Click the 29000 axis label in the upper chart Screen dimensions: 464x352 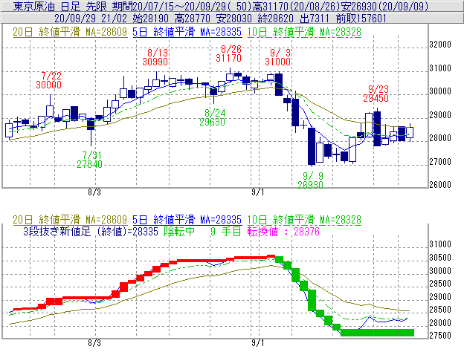[x=440, y=115]
